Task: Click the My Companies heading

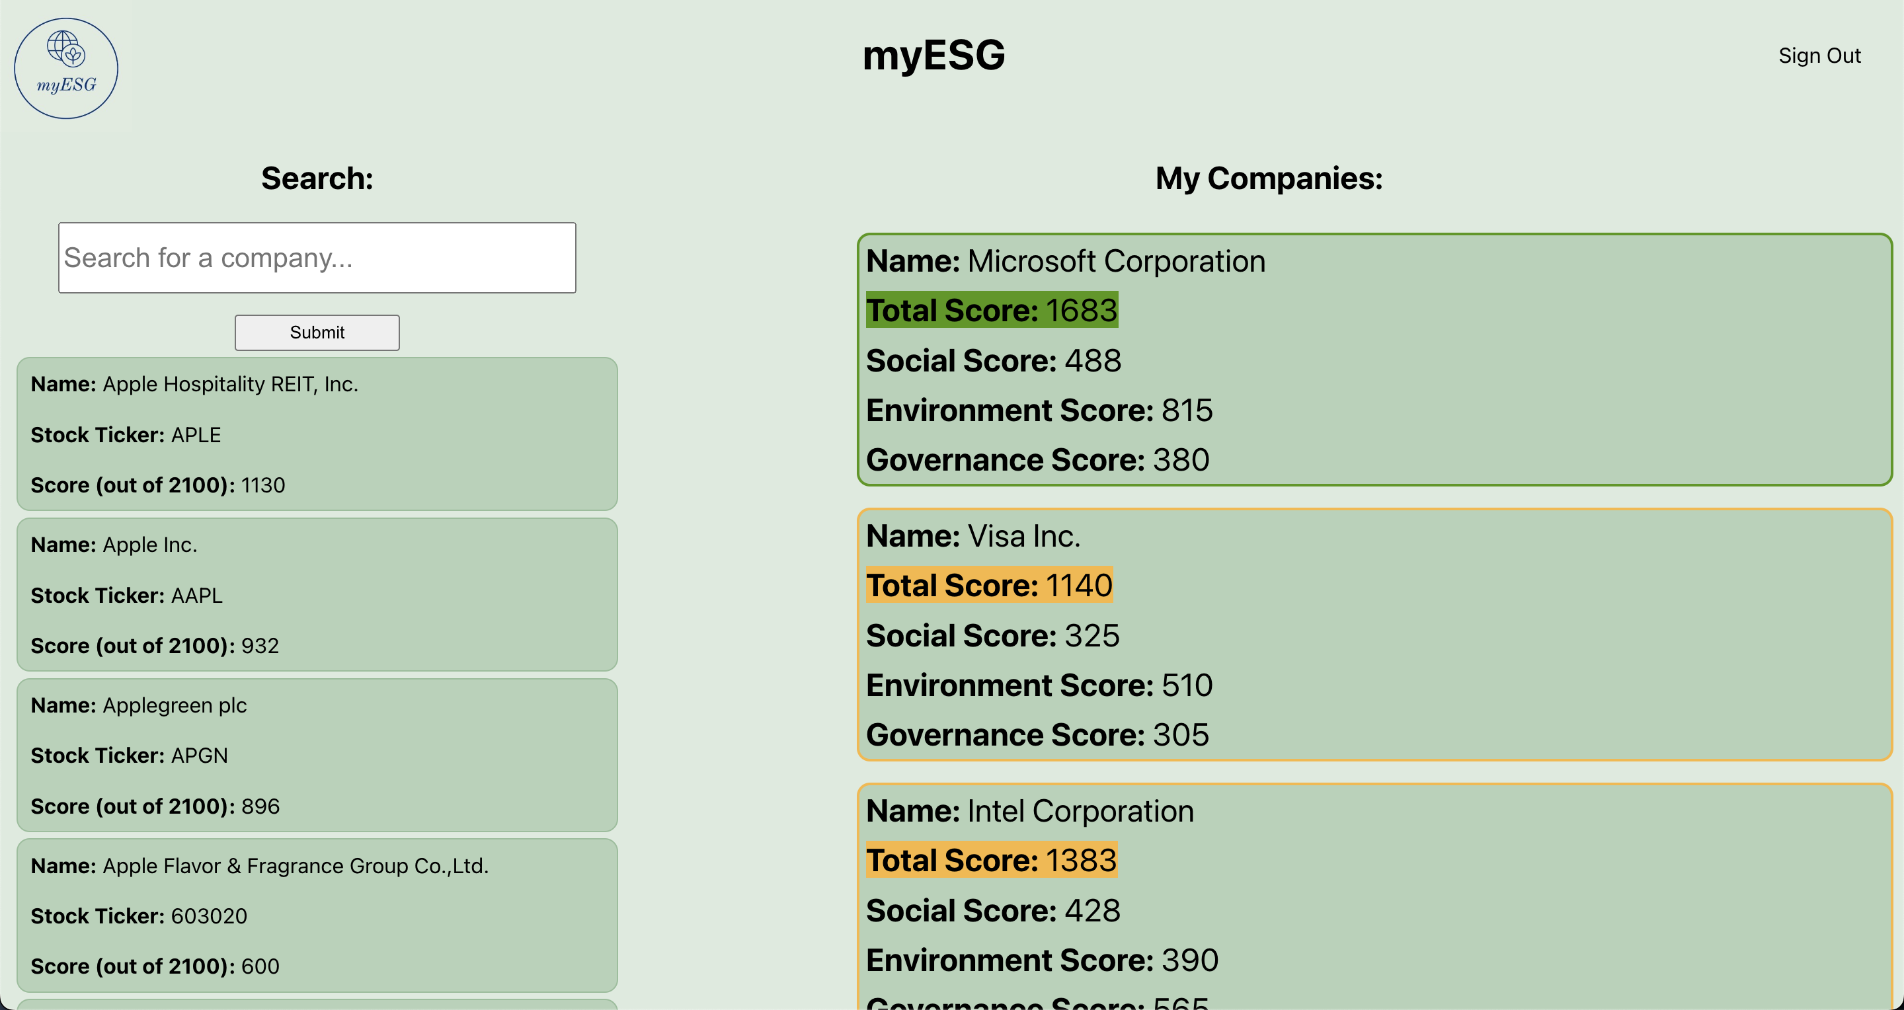Action: coord(1269,178)
